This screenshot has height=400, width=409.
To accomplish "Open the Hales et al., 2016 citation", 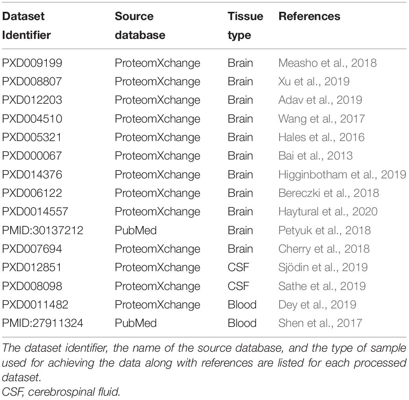I will [321, 138].
